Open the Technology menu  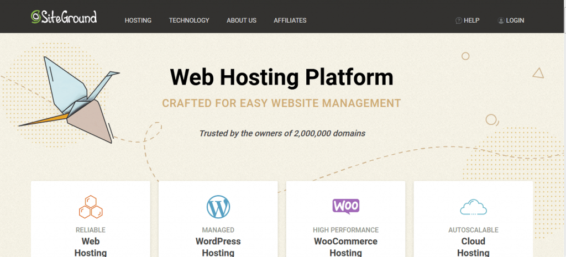tap(189, 20)
